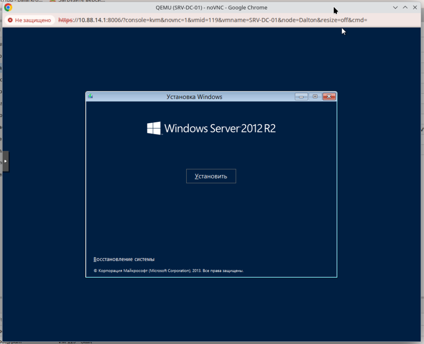Click the Google Chrome icon in the title bar

click(8, 7)
